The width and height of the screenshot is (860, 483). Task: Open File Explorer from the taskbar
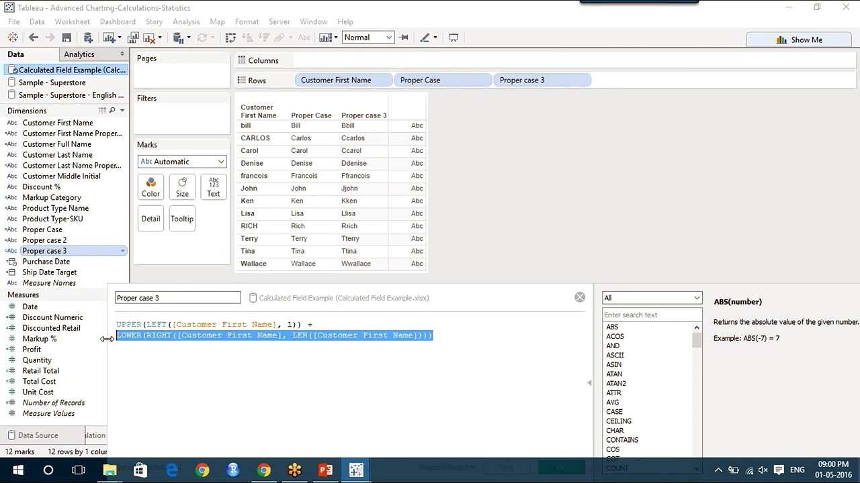pos(110,470)
